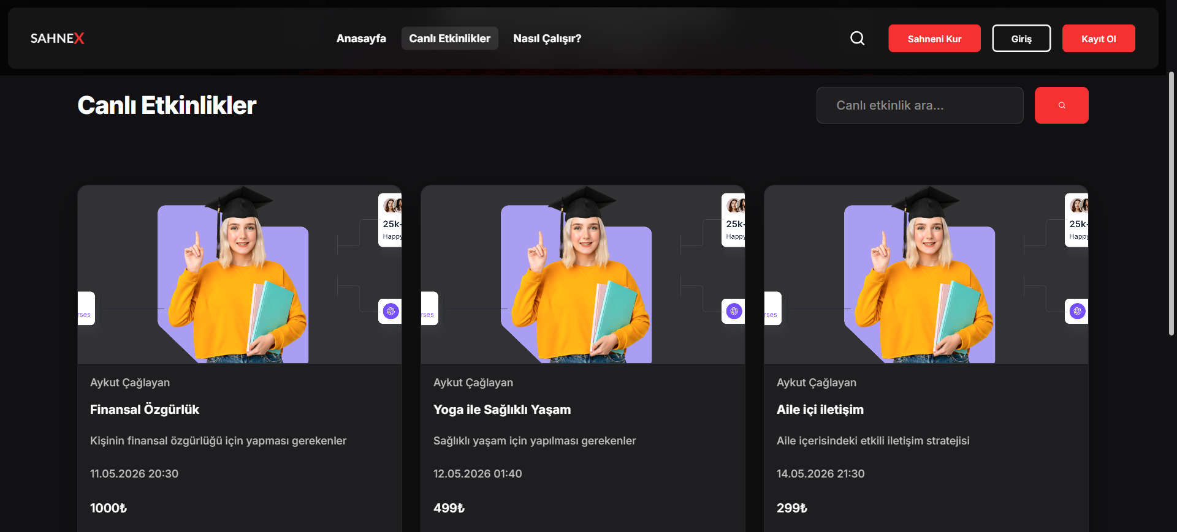Click 25k avatar badge on Finansal Özgürlük image
1177x532 pixels.
390,220
